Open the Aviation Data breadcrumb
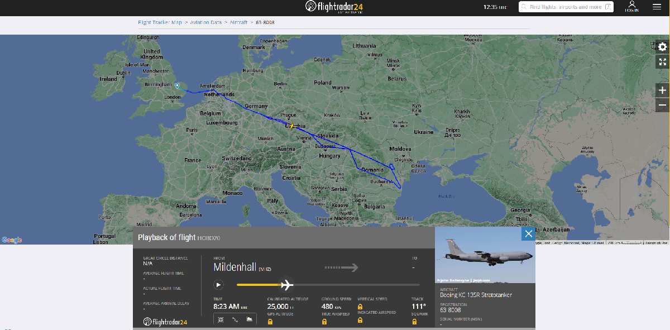670x330 pixels. [207, 22]
